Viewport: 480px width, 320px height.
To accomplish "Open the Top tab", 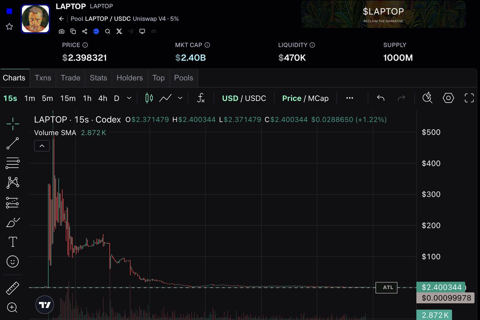I will click(158, 78).
